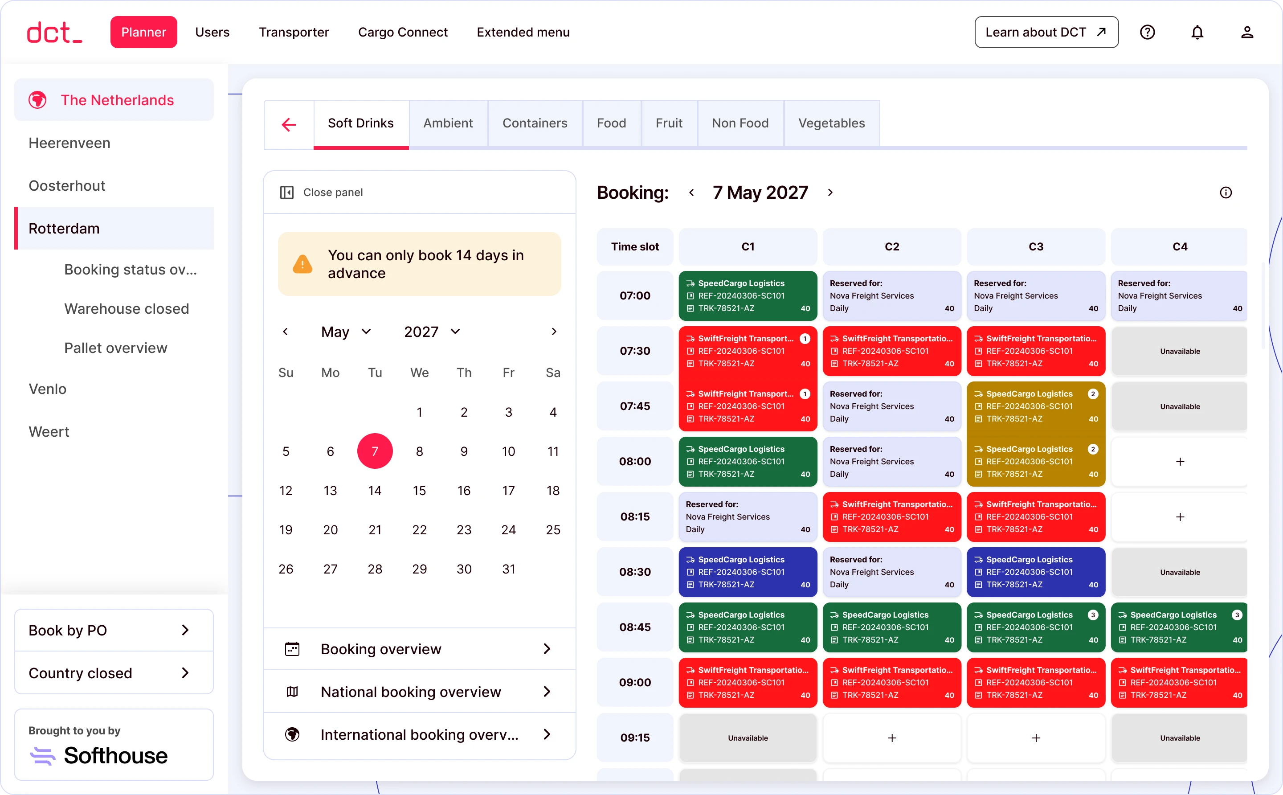Click the red back arrow beside Soft Drinks
This screenshot has height=795, width=1283.
tap(289, 125)
